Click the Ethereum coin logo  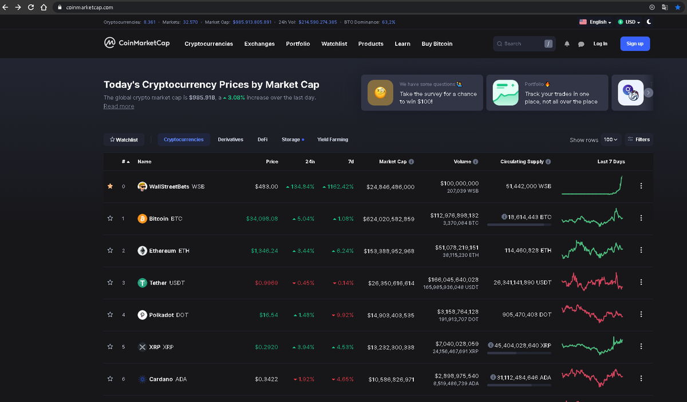(143, 251)
